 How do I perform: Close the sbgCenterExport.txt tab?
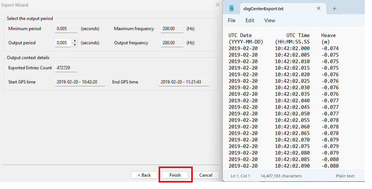tap(319, 8)
